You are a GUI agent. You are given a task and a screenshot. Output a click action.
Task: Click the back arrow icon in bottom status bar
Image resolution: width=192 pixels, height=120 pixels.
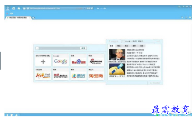[7, 115]
